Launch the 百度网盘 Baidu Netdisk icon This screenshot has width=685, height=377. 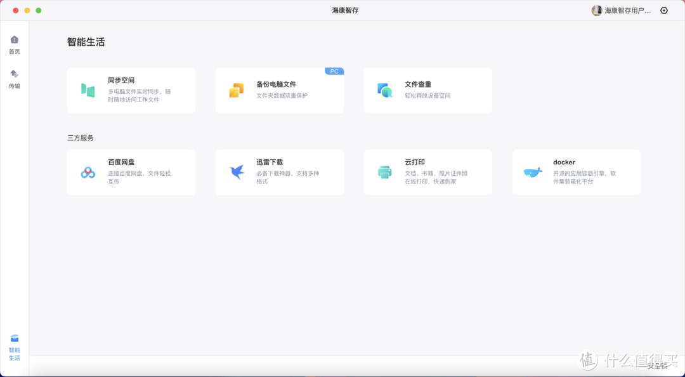pyautogui.click(x=89, y=171)
